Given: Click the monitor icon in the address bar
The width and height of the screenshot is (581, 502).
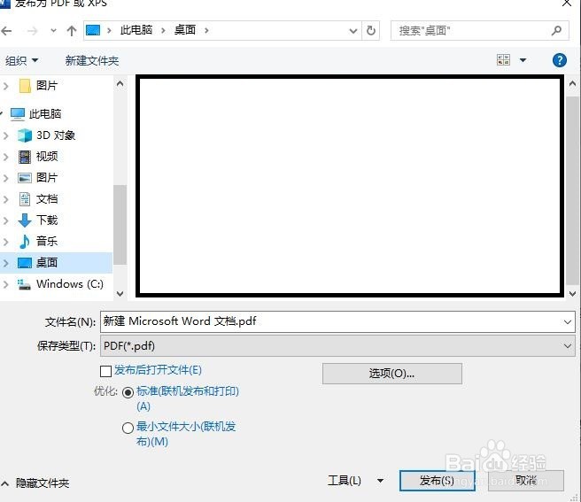Looking at the screenshot, I should 93,30.
